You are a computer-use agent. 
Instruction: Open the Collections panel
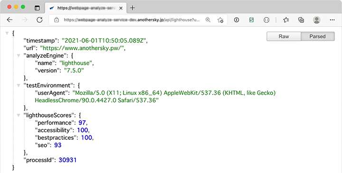(x=301, y=20)
